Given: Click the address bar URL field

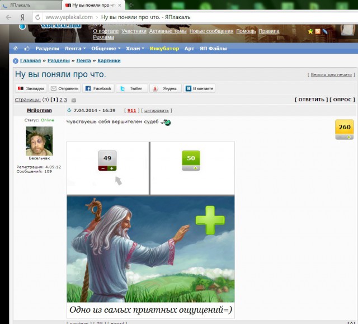Looking at the screenshot, I should pyautogui.click(x=194, y=17).
